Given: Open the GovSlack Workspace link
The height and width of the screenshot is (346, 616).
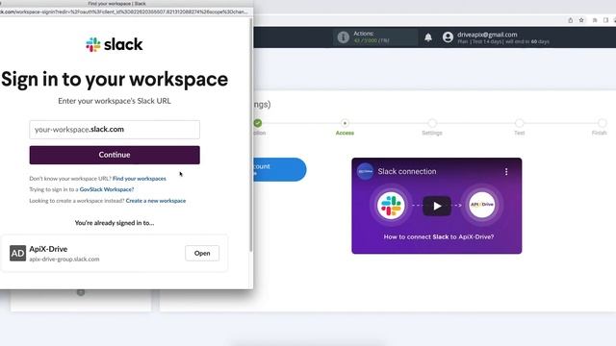Looking at the screenshot, I should click(x=107, y=189).
